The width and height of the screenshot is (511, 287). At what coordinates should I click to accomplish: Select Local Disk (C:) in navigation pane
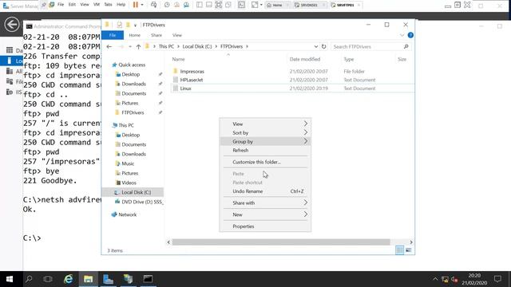coord(136,192)
